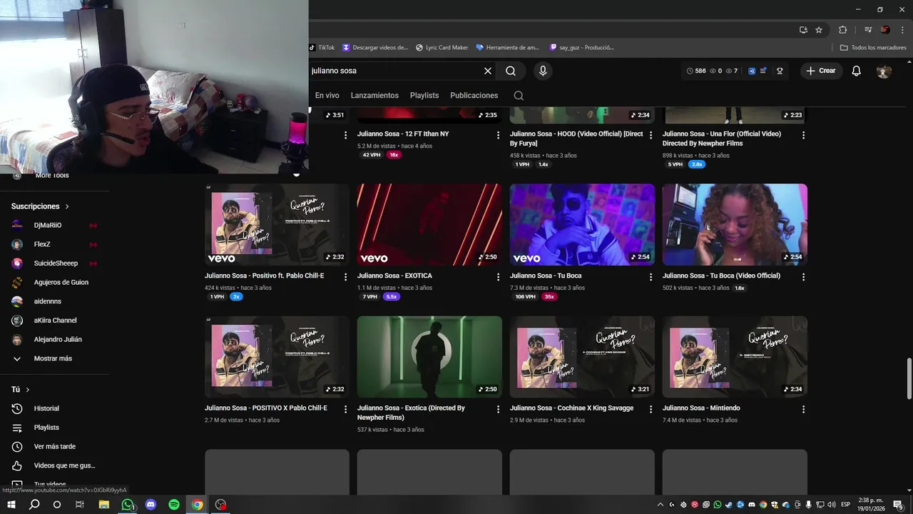Open Ver más tarde in sidebar
The image size is (913, 514).
(55, 447)
